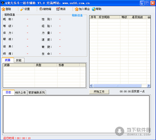Click the 00:00:00后恢复一点 countdown text
Screen dimensions: 156x140
pyautogui.click(x=132, y=92)
